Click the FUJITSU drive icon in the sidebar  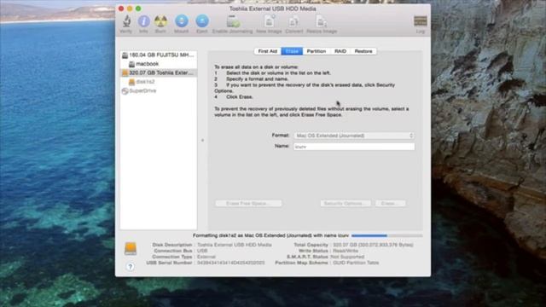[125, 55]
